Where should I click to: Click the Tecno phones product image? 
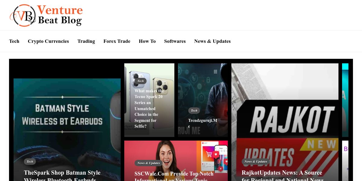[x=149, y=100]
